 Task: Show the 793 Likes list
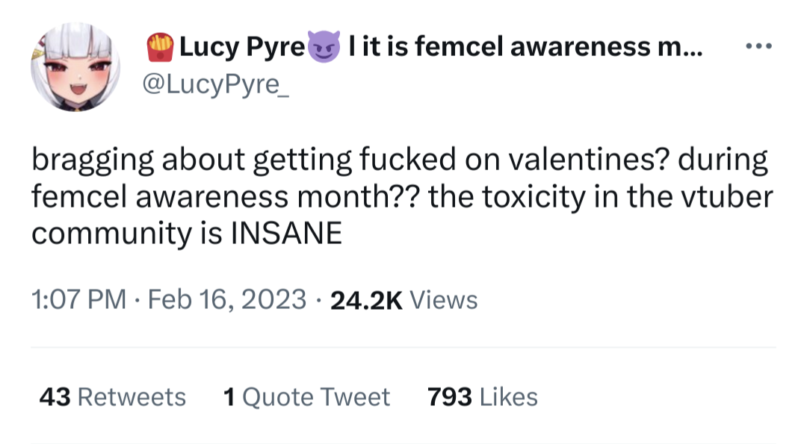coord(482,396)
